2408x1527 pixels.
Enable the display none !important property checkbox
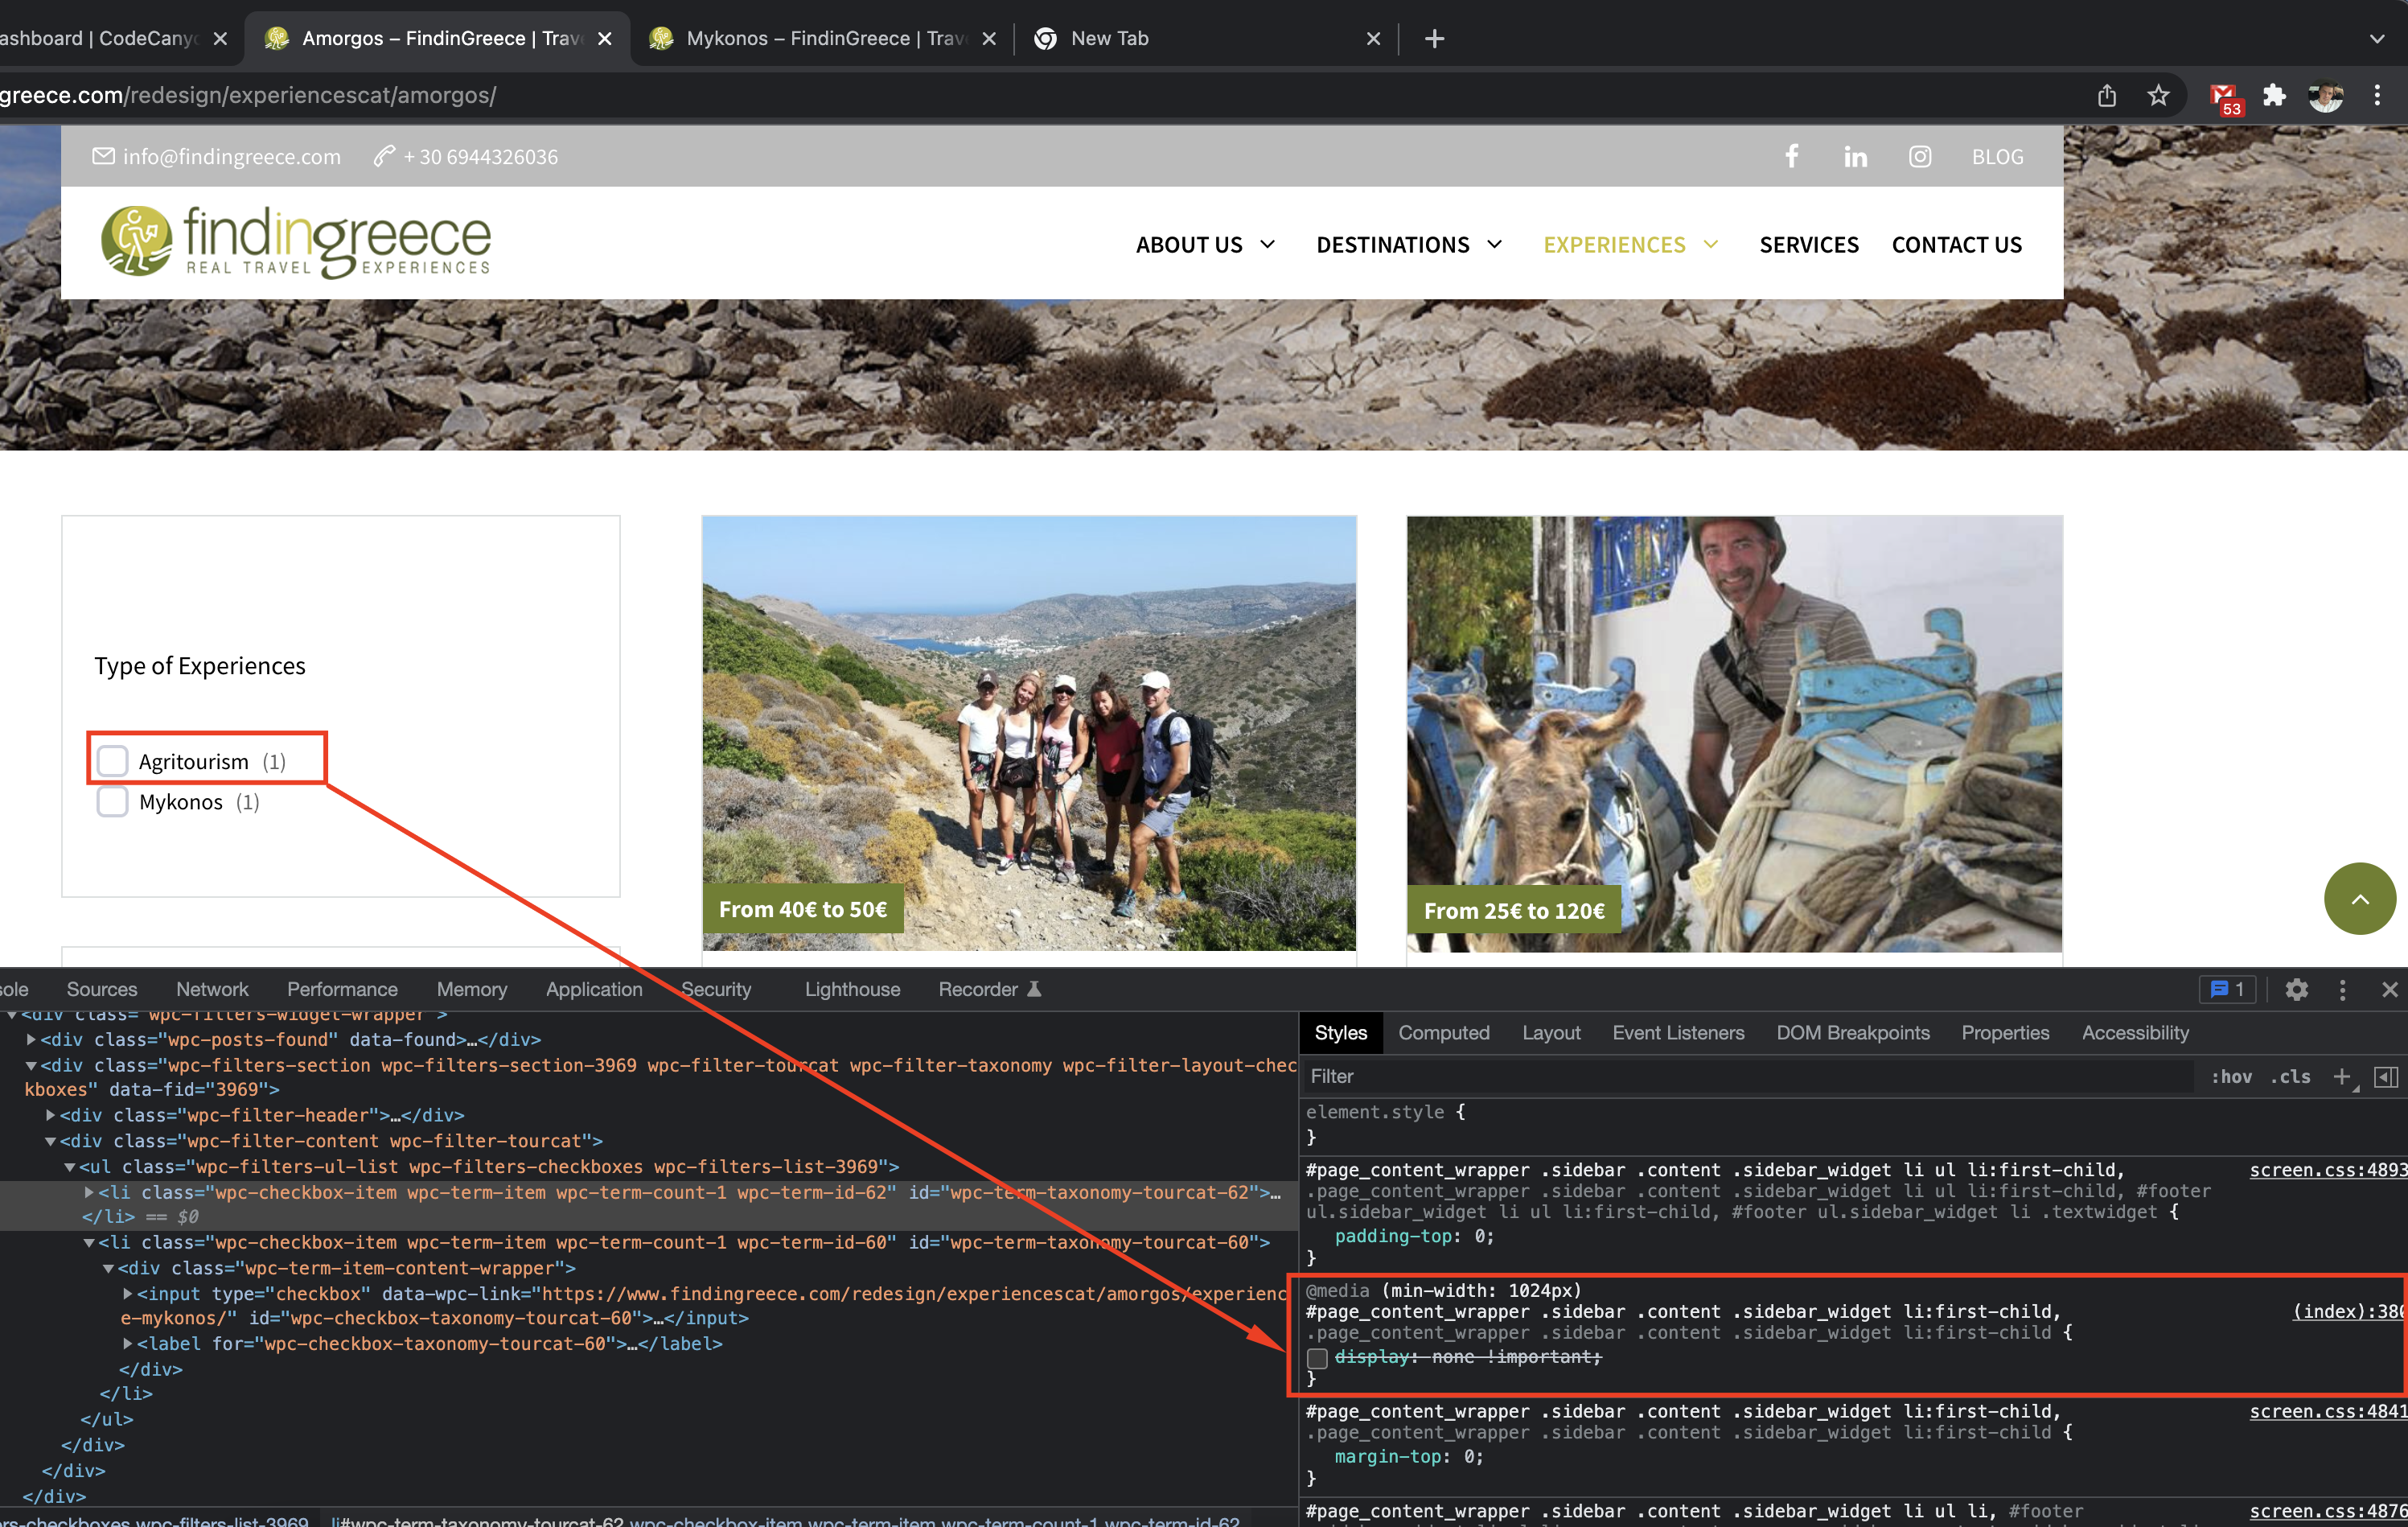pyautogui.click(x=1317, y=1357)
